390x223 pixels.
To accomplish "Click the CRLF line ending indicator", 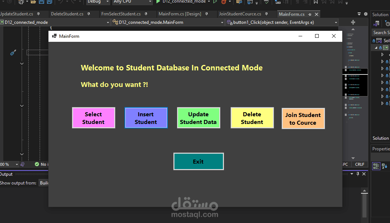I will 360,164.
